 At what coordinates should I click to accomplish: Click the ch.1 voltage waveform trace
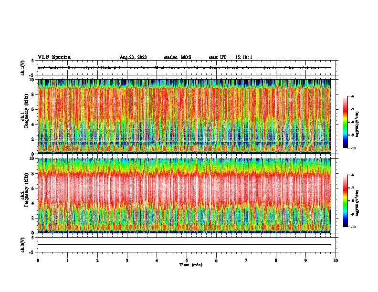[x=184, y=68]
